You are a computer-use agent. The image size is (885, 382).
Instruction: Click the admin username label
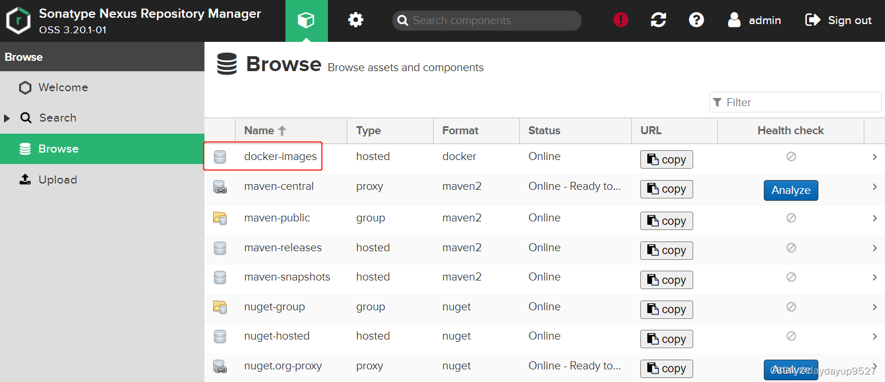coord(765,21)
